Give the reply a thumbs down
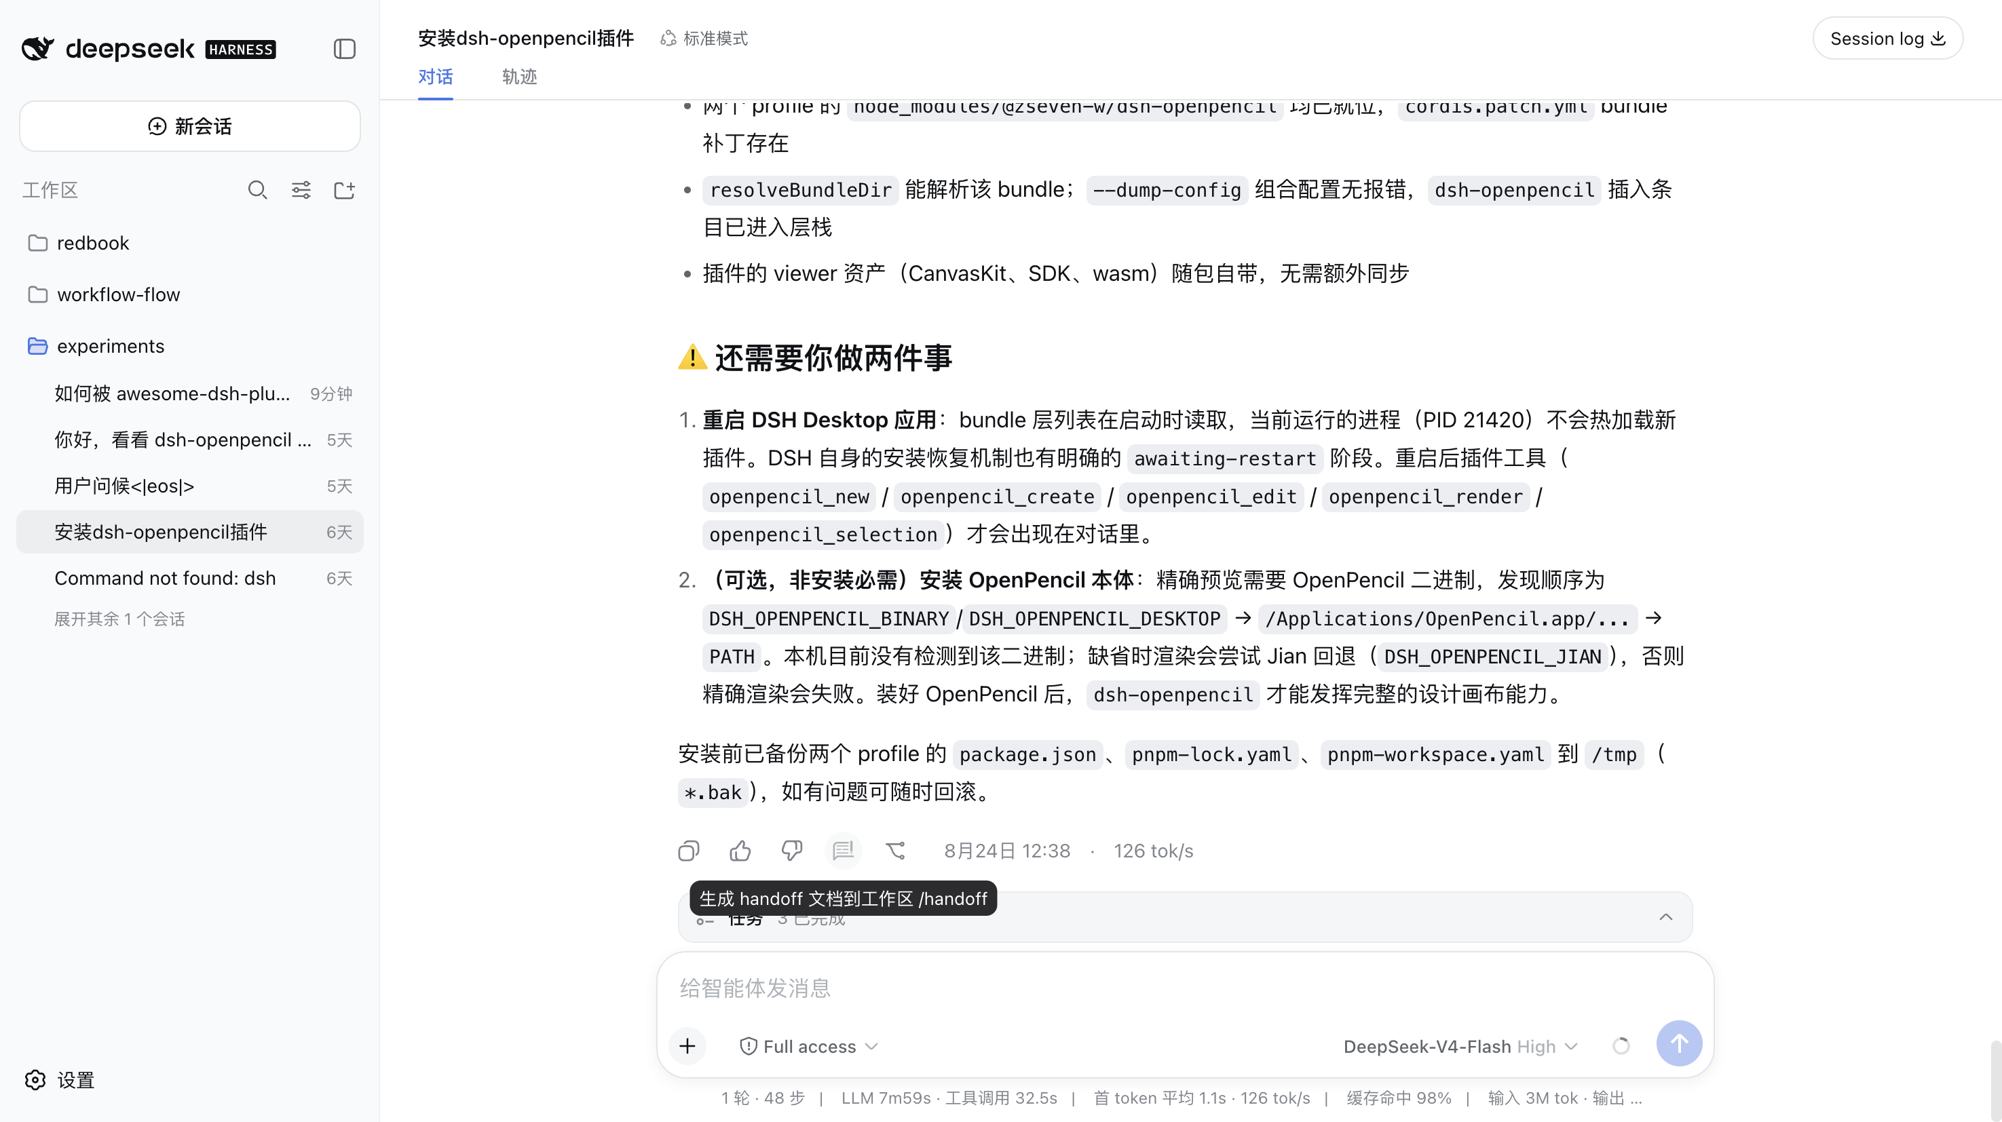 (791, 851)
